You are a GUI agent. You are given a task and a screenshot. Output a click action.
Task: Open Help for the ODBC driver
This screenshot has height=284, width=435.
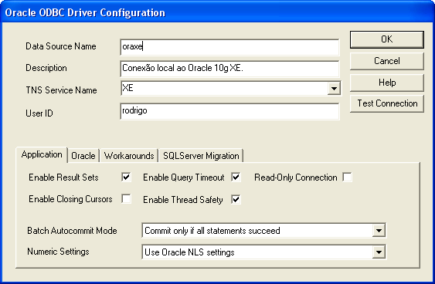[387, 83]
